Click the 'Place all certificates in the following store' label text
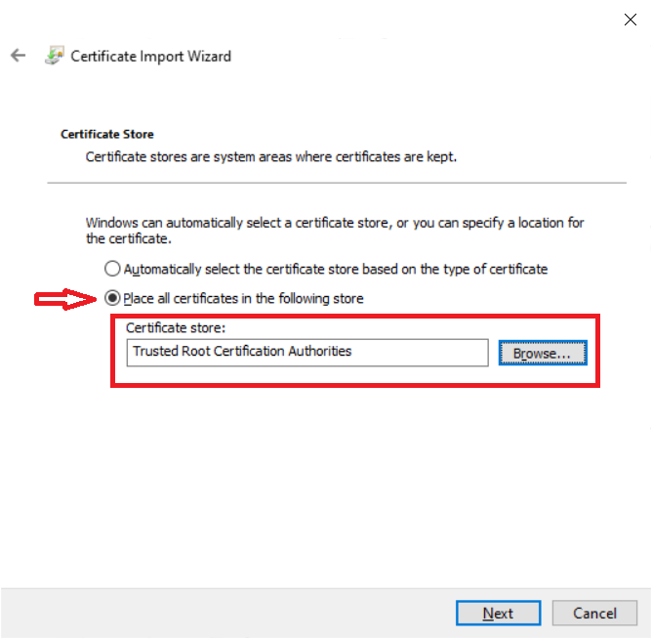Screen dimensions: 652x639 point(243,299)
